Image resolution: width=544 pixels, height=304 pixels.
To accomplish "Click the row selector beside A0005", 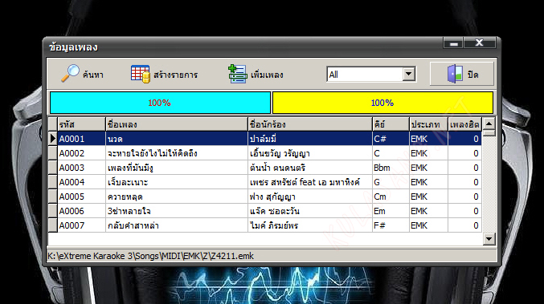I will (53, 197).
